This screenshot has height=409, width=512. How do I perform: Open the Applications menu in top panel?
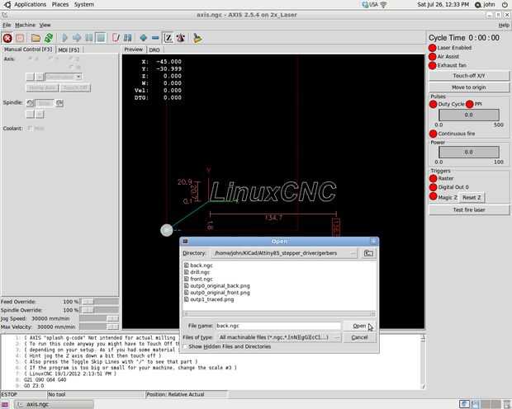[30, 5]
